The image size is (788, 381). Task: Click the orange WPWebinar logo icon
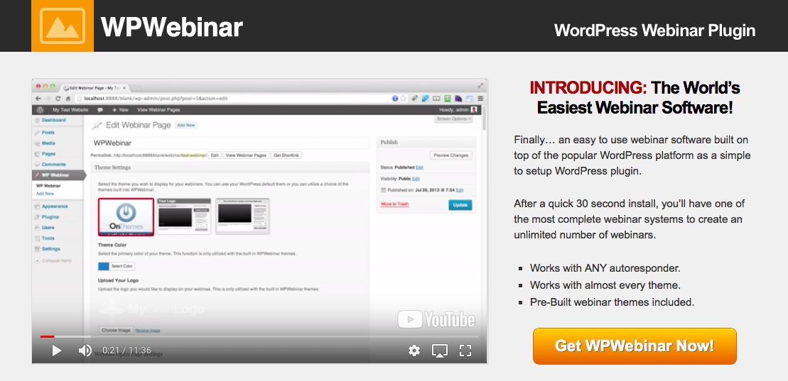(63, 26)
